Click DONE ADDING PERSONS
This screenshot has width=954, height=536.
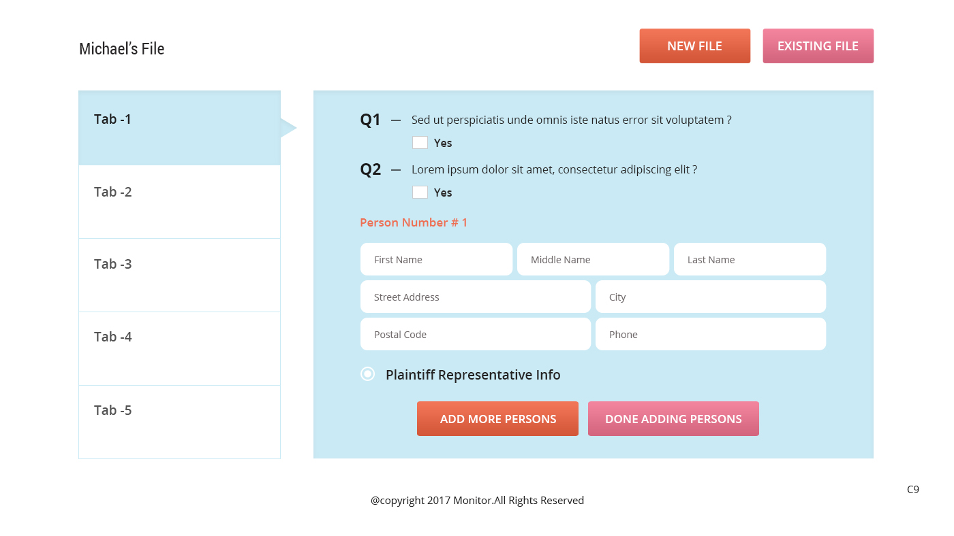673,419
